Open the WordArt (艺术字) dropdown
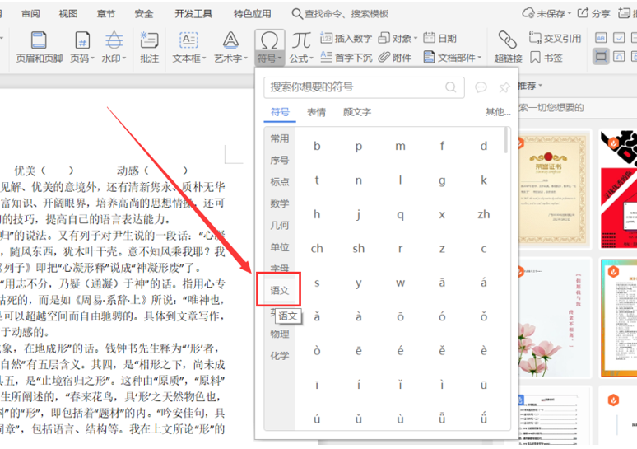This screenshot has width=637, height=449. pos(230,47)
